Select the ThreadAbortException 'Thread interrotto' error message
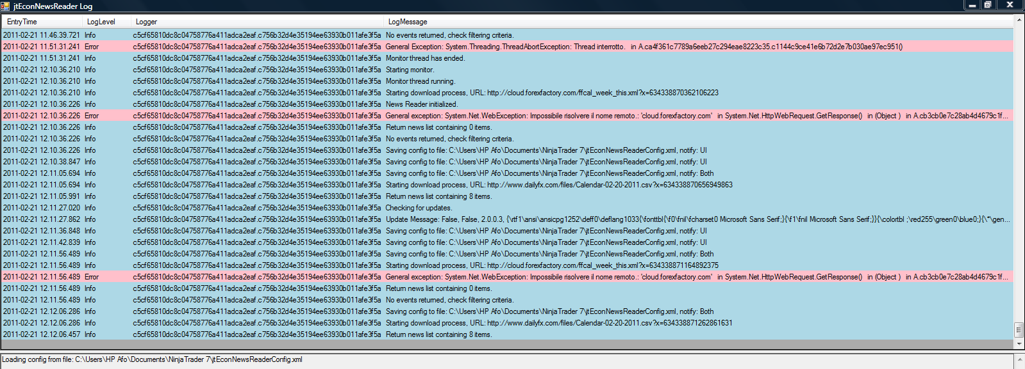The height and width of the screenshot is (369, 1025). 644,47
